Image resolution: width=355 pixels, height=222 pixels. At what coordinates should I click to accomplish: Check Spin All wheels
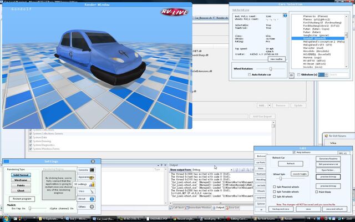pyautogui.click(x=274, y=196)
